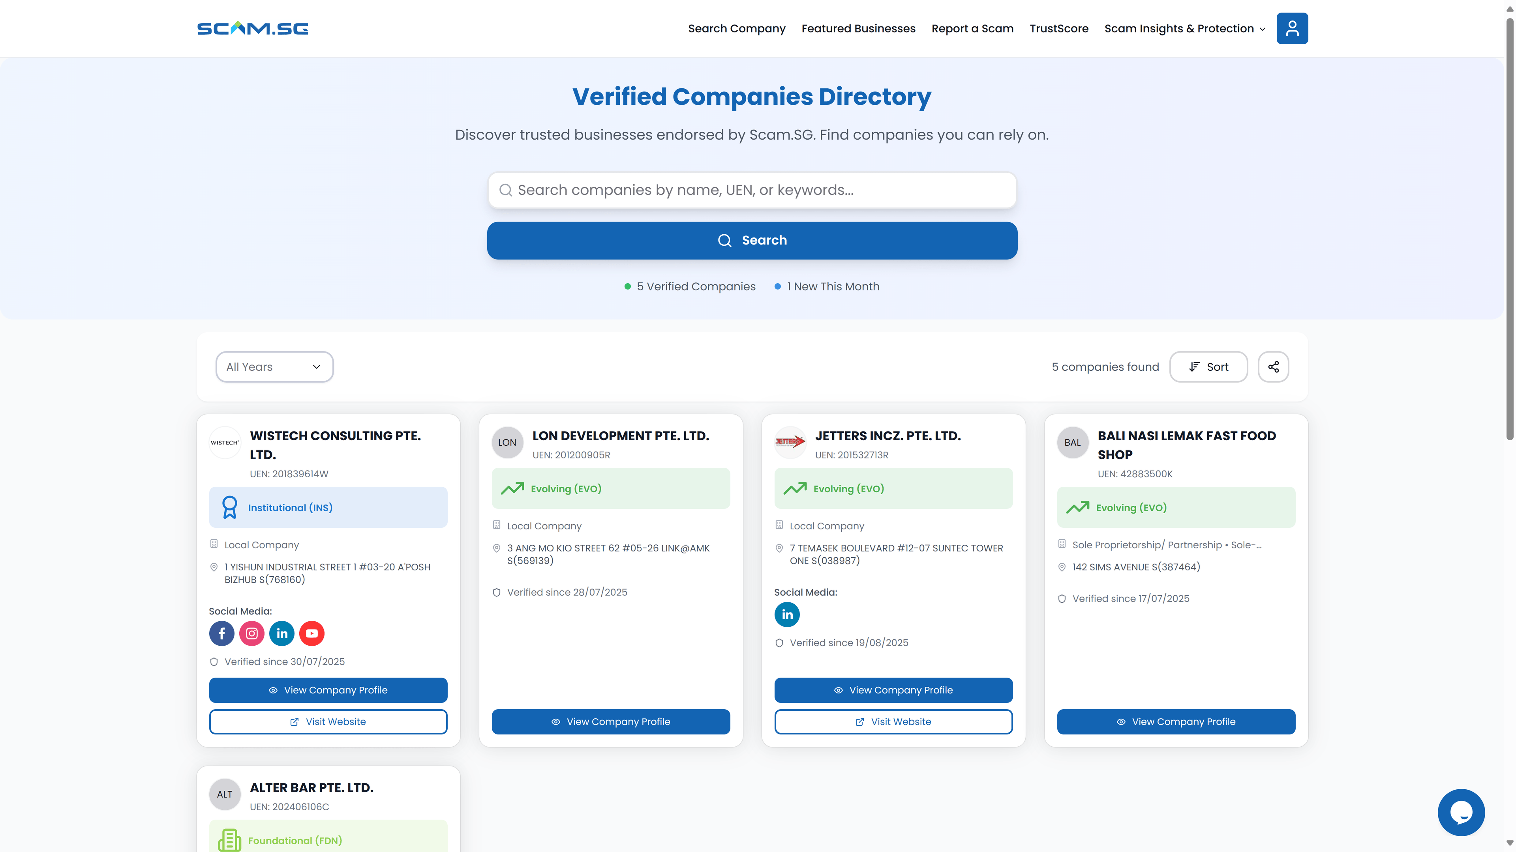Click the Institutional (INS) badge label

(290, 507)
